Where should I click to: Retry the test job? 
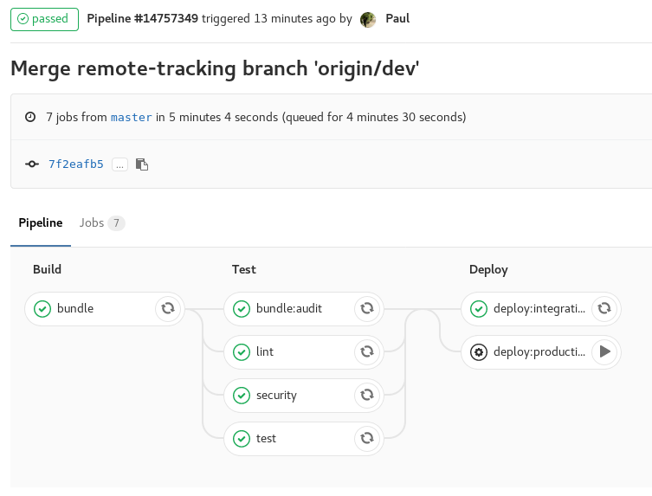(366, 438)
